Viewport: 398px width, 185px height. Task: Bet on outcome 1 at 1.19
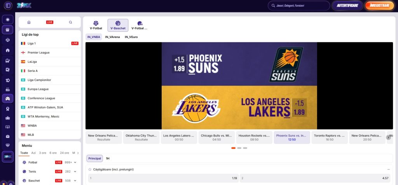tap(164, 178)
